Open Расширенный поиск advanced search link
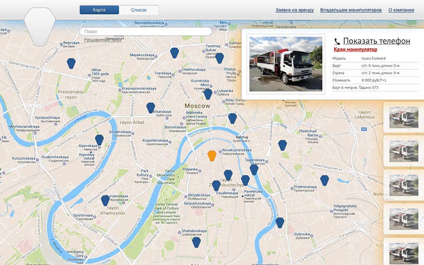 click(x=102, y=40)
